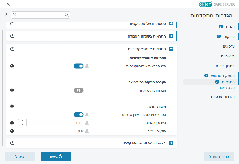Screen dimensions: 239x164
Task: Collapse the התראות אינטראקטיביות section
Action: tap(171, 49)
